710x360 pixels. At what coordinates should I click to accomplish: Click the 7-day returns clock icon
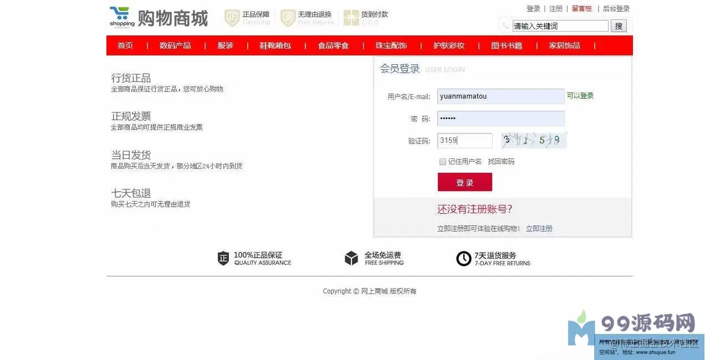click(463, 259)
